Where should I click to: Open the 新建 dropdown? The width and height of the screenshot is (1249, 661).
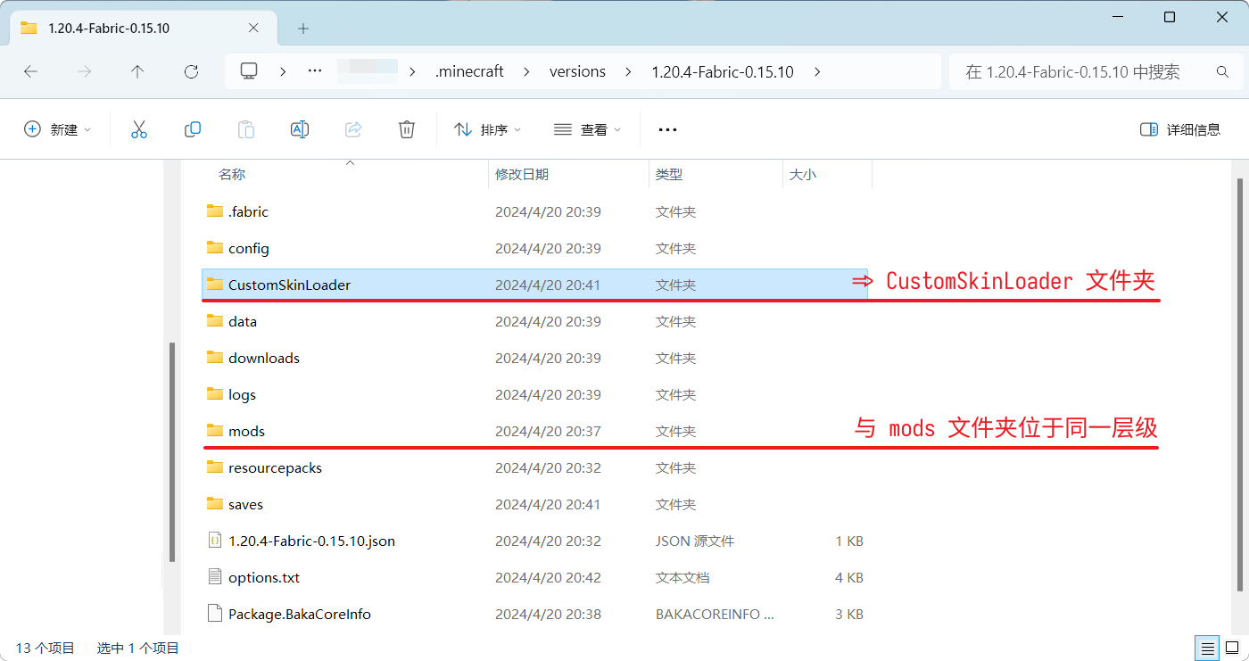(x=57, y=128)
